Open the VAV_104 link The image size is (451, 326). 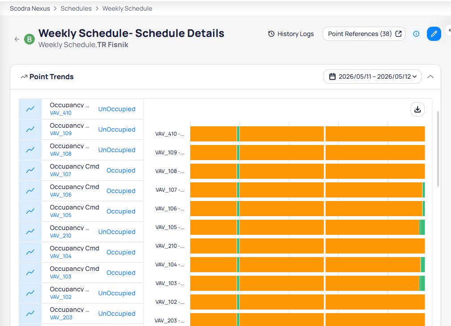61,256
